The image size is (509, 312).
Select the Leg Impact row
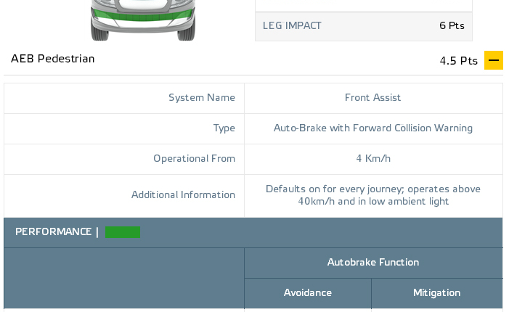(363, 25)
